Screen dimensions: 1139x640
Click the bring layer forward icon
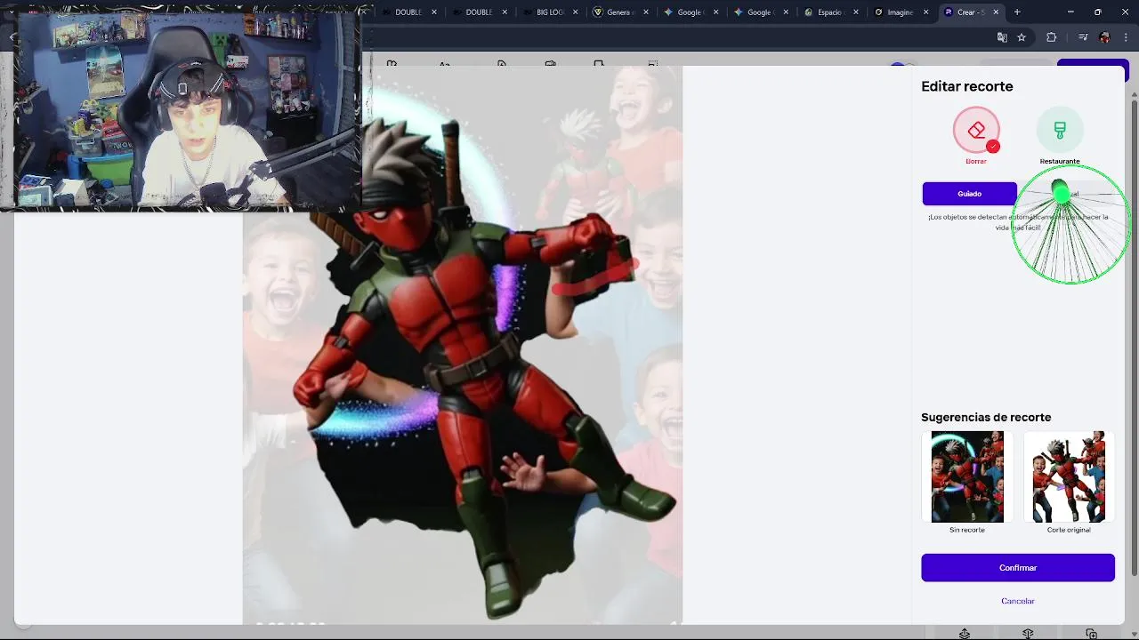tap(965, 634)
